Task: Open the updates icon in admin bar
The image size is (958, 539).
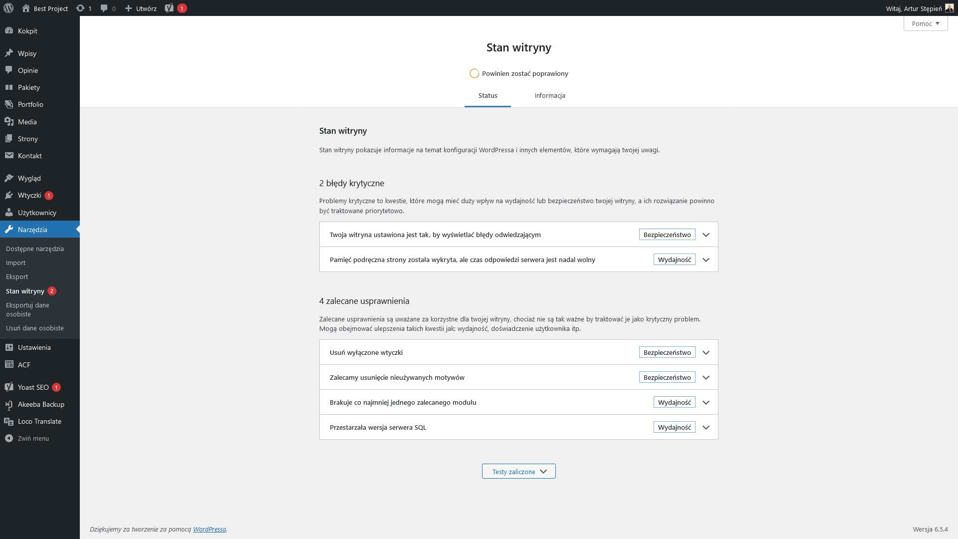Action: click(x=80, y=8)
